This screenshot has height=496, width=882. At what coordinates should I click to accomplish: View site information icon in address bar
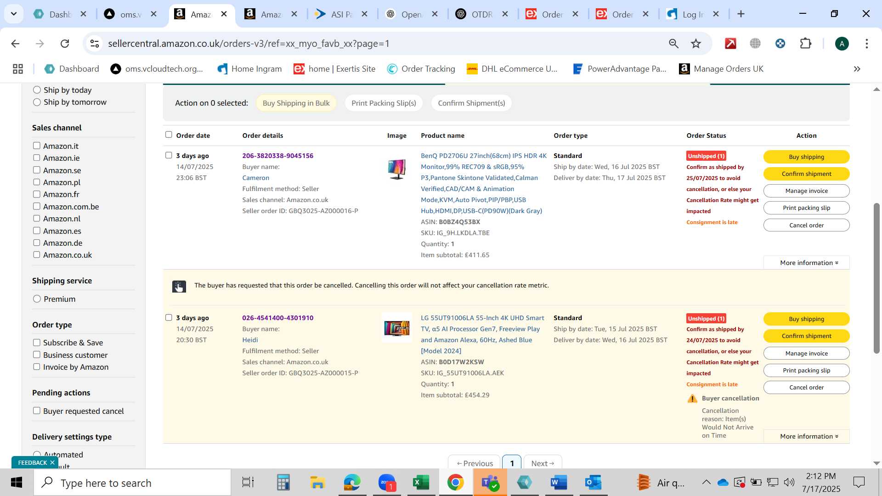[95, 44]
